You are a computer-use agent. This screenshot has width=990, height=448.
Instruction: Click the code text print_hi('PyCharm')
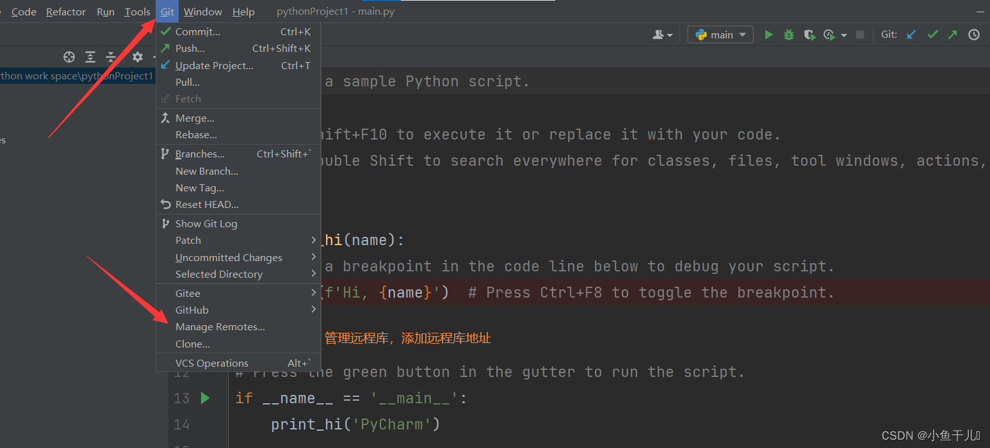tap(355, 424)
